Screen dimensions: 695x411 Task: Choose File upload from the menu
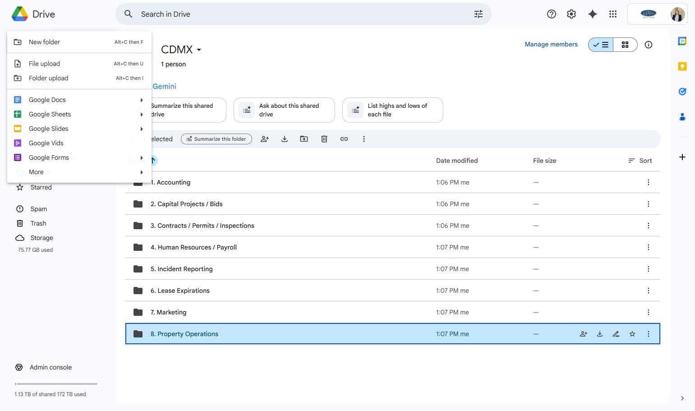click(79, 64)
